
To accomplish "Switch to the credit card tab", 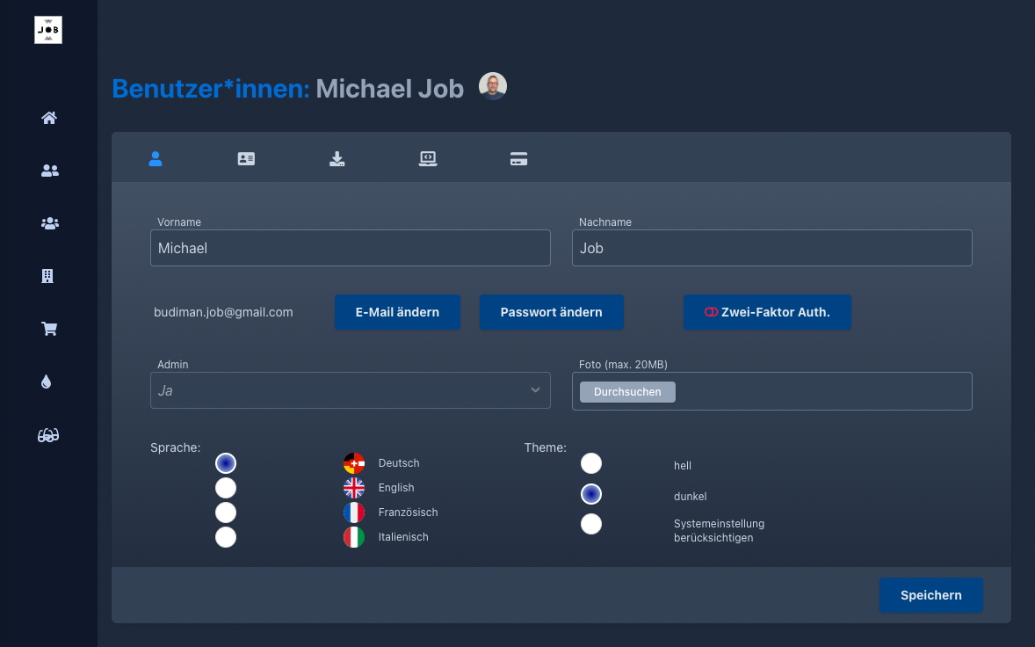I will tap(519, 158).
